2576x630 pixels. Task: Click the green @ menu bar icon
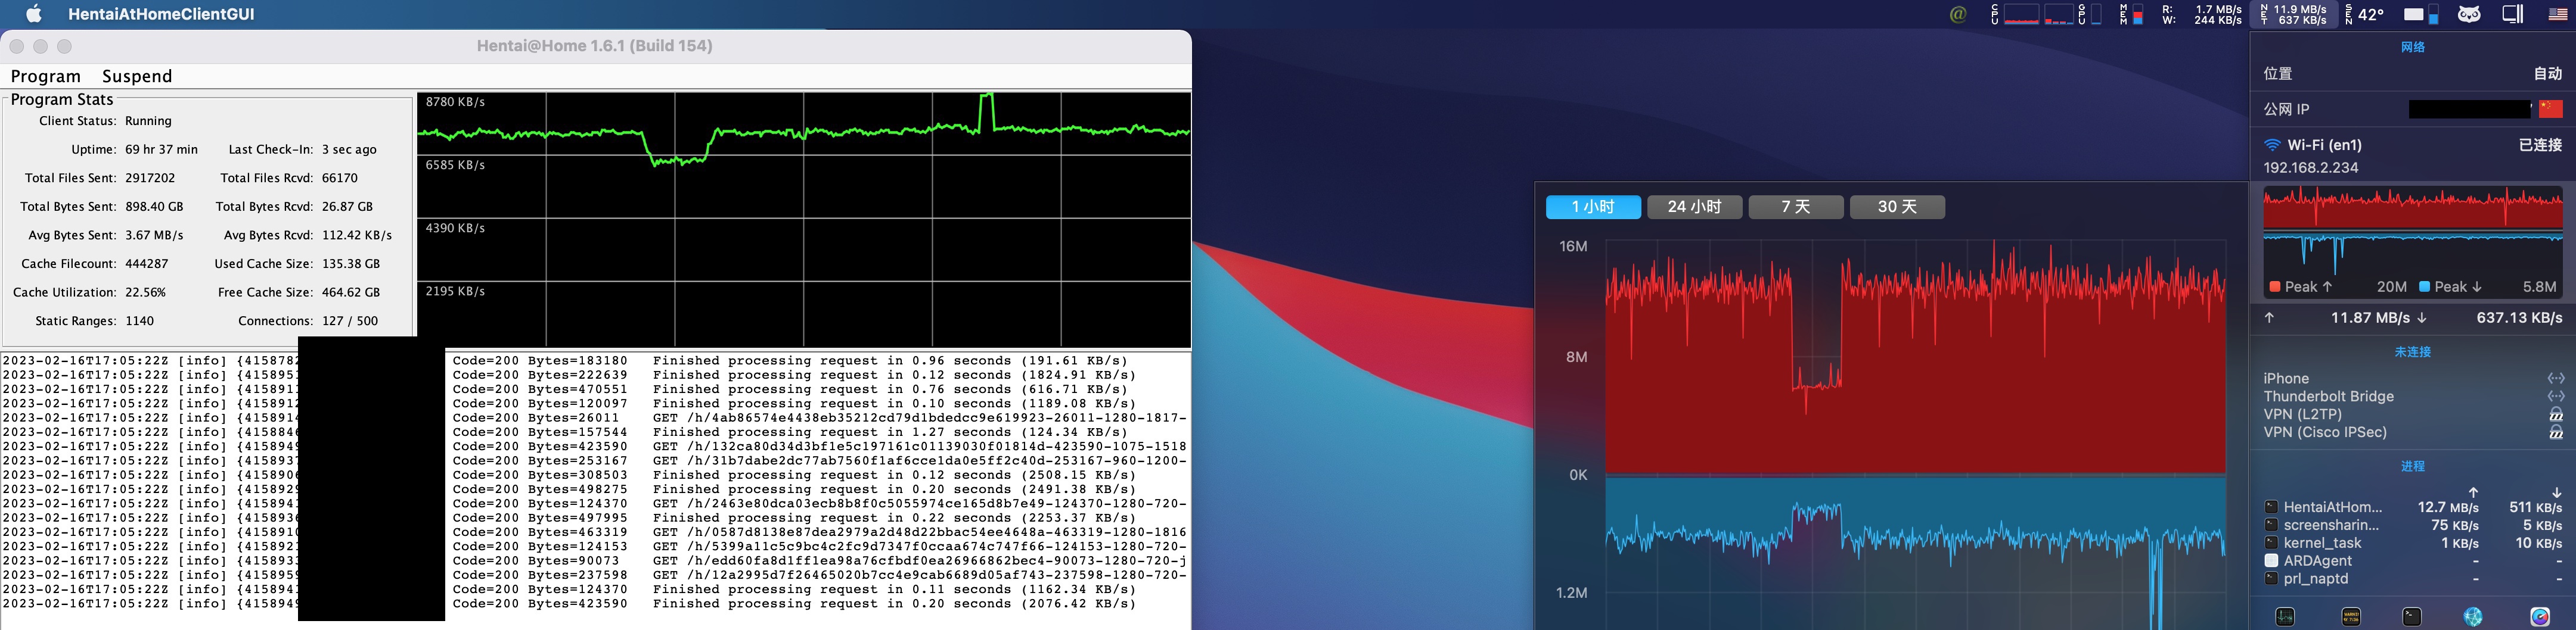coord(1958,14)
